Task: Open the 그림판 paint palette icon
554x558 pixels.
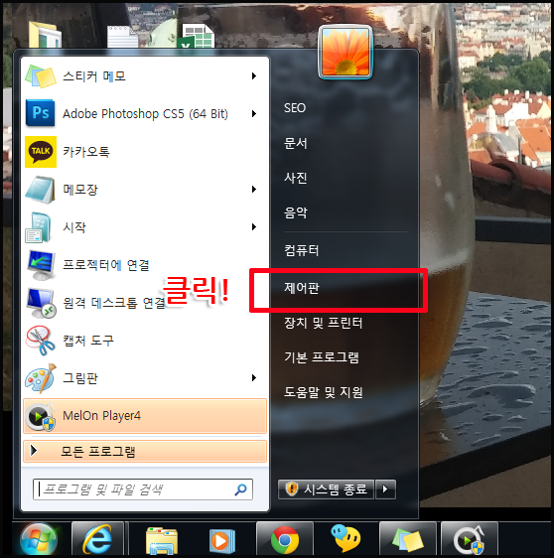Action: pyautogui.click(x=41, y=378)
